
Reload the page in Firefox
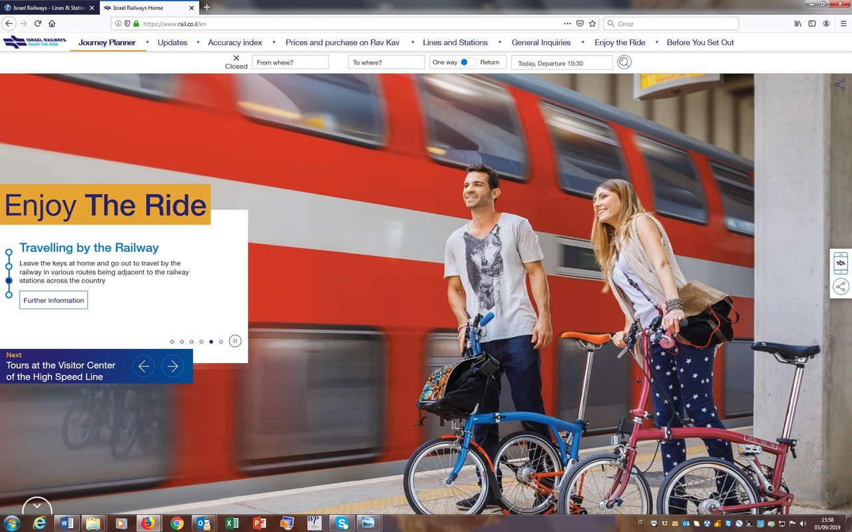tap(38, 23)
